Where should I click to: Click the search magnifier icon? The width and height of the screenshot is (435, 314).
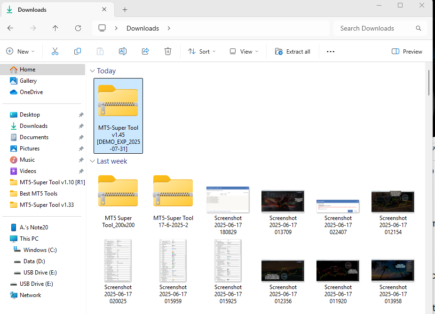click(x=419, y=28)
